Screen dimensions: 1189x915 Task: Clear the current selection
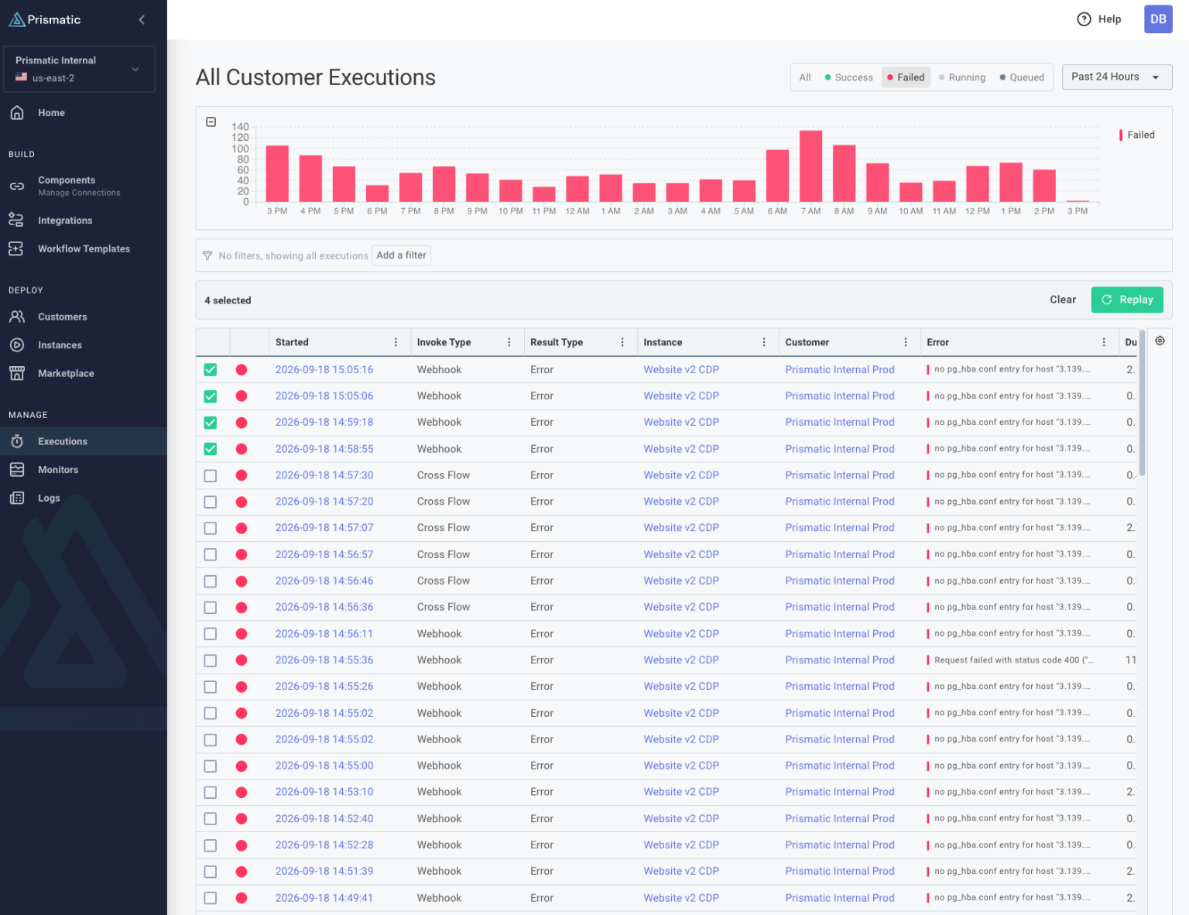1063,300
